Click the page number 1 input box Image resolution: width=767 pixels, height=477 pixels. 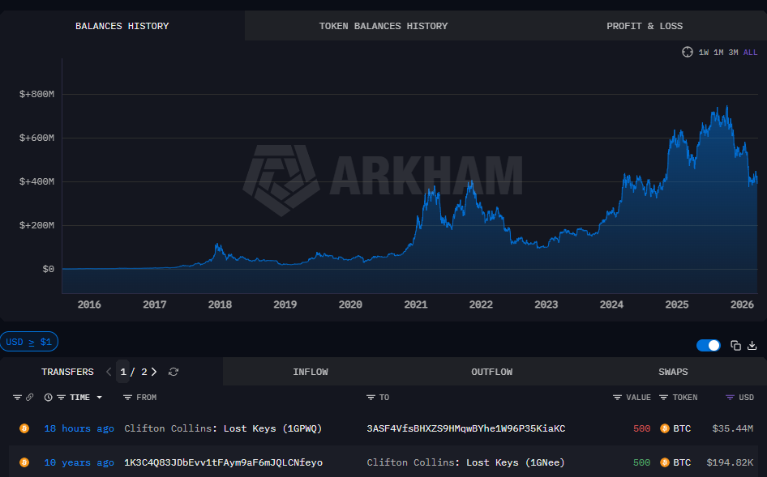(x=122, y=372)
